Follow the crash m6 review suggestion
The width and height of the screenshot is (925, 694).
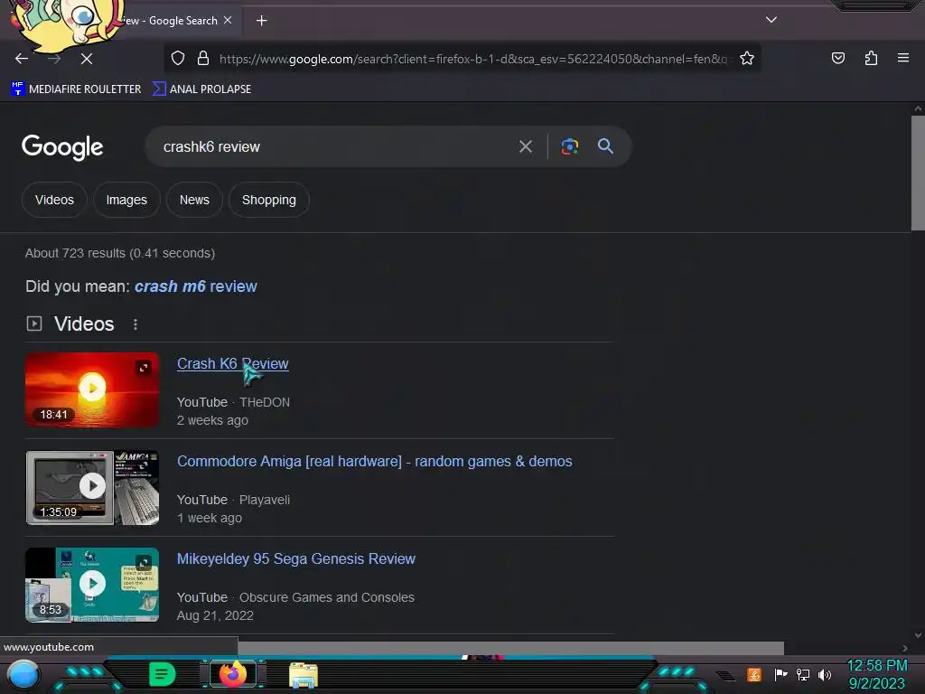click(x=196, y=286)
